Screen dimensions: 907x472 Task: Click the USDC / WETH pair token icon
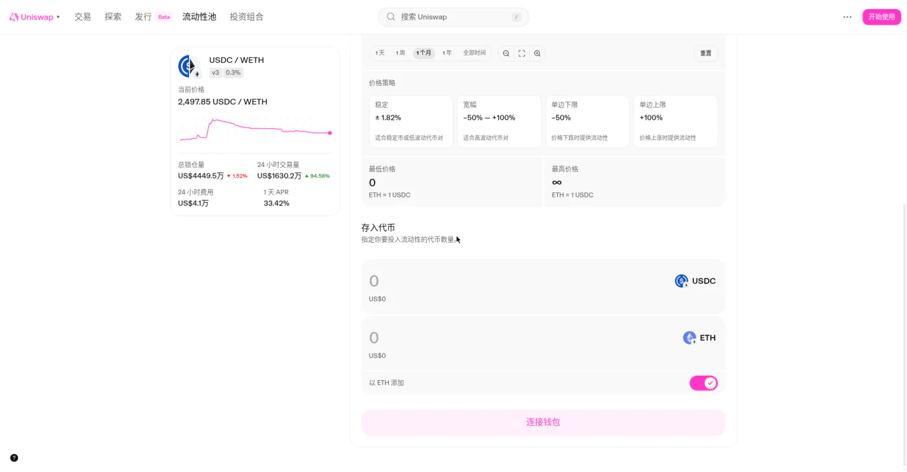190,67
